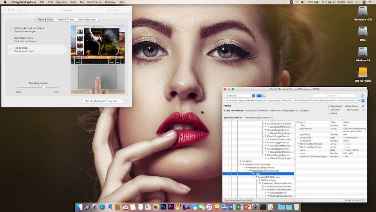The height and width of the screenshot is (212, 376).
Task: Expand IOInterruptSpecifiers property row
Action: [x=298, y=147]
